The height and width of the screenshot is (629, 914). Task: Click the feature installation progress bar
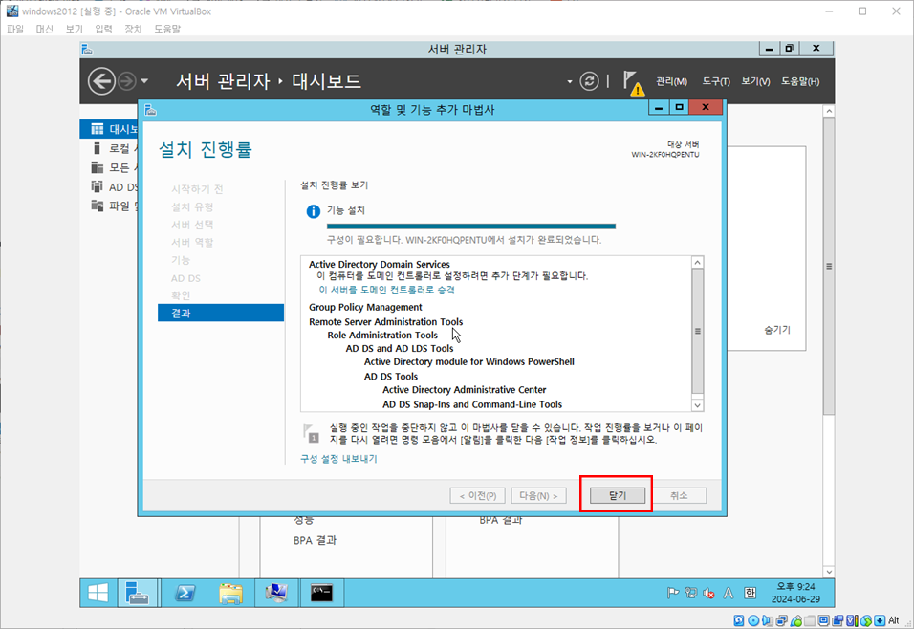tap(471, 227)
